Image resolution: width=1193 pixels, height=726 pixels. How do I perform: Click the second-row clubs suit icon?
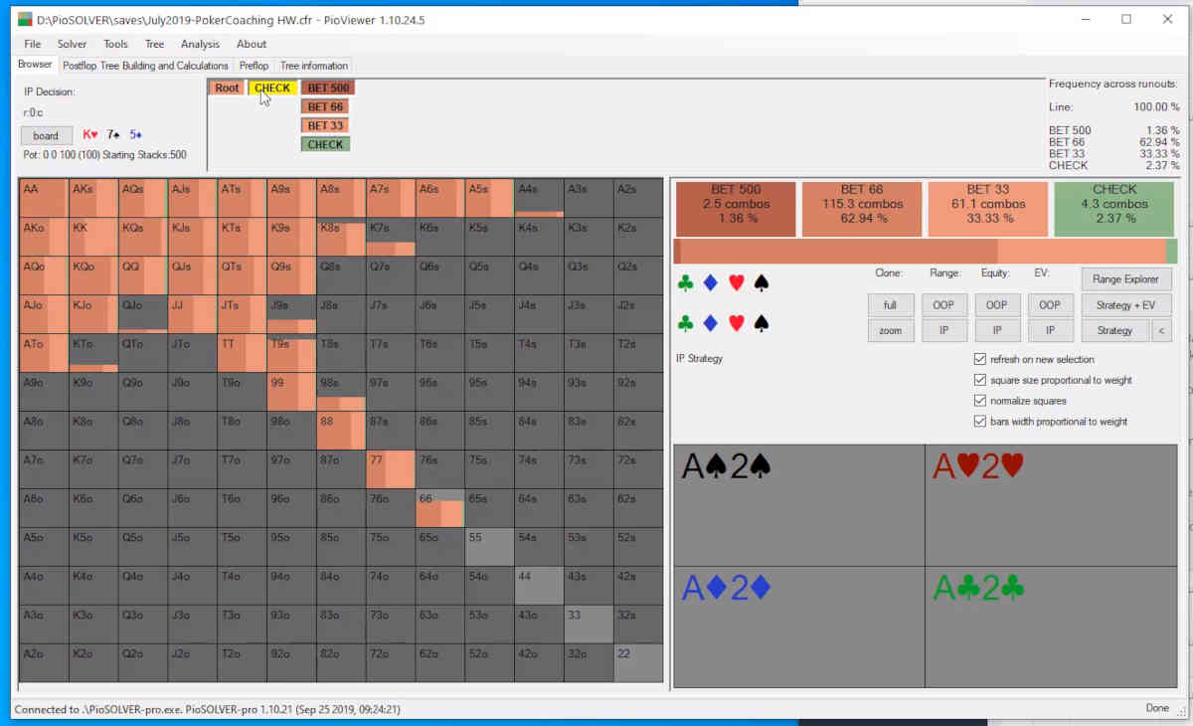point(686,322)
